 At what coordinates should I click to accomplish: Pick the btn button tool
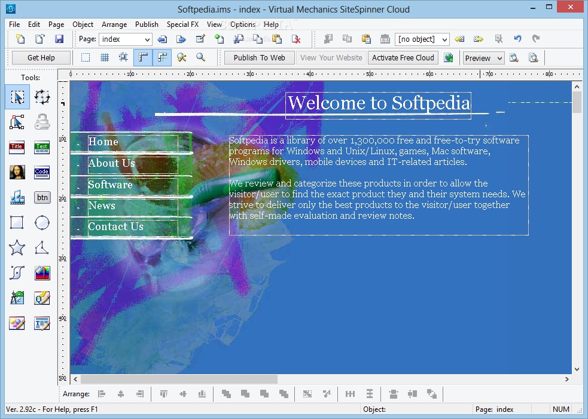pos(42,197)
